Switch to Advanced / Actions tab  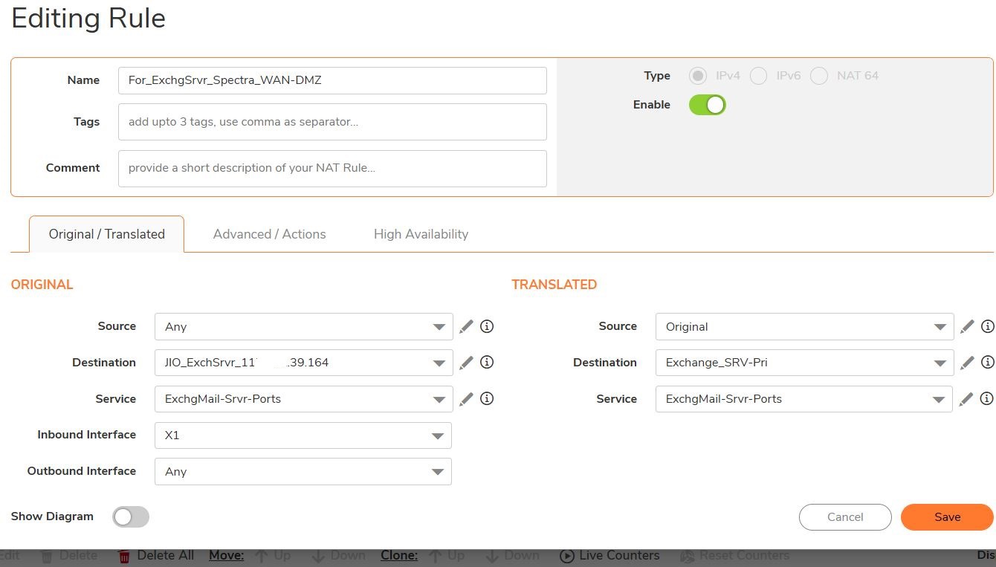269,234
